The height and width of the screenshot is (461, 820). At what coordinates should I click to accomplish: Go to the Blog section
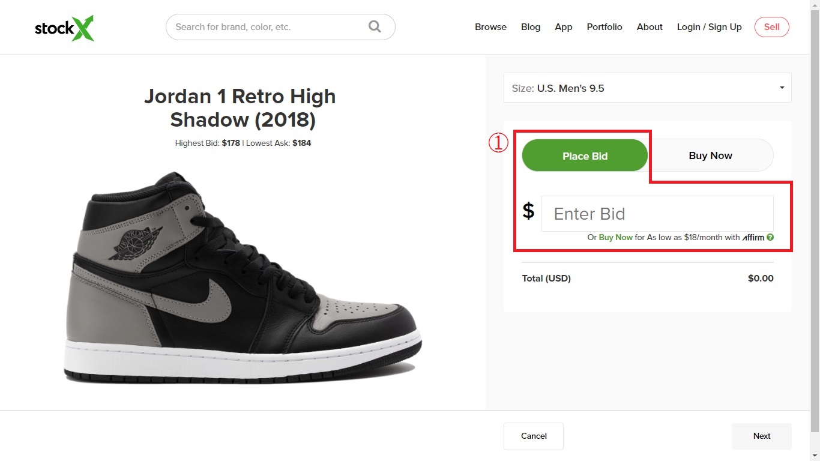[530, 27]
